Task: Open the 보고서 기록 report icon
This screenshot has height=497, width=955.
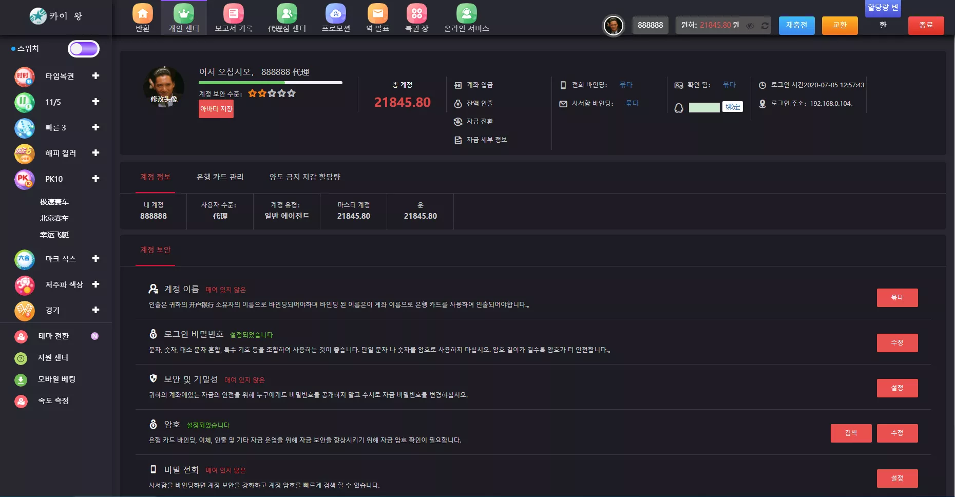Action: tap(233, 14)
